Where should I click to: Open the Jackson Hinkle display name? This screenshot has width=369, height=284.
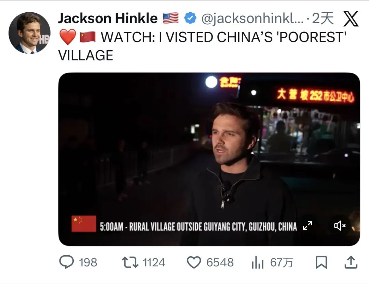point(108,18)
